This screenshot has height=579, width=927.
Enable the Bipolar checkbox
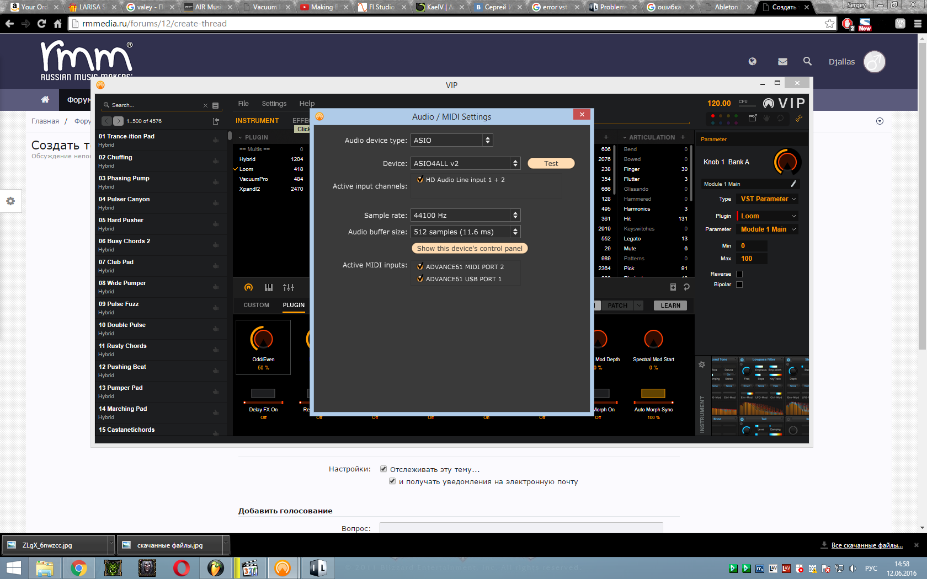(739, 285)
